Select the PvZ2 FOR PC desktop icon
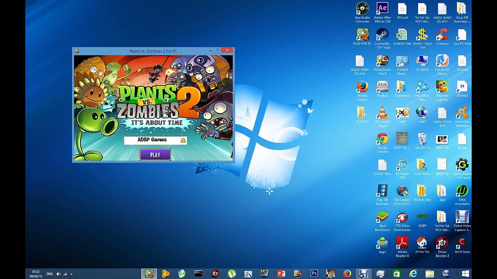The height and width of the screenshot is (279, 497). tap(362, 37)
